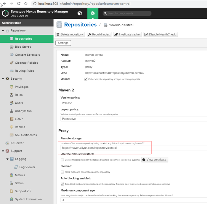Click the LDAP book icon

[x=12, y=119]
